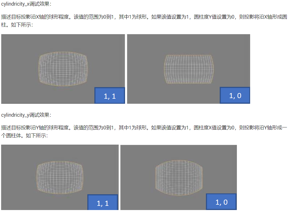
Task: Click "描述目标投影沿X轴的球形程度" sentence
Action: tap(36, 17)
